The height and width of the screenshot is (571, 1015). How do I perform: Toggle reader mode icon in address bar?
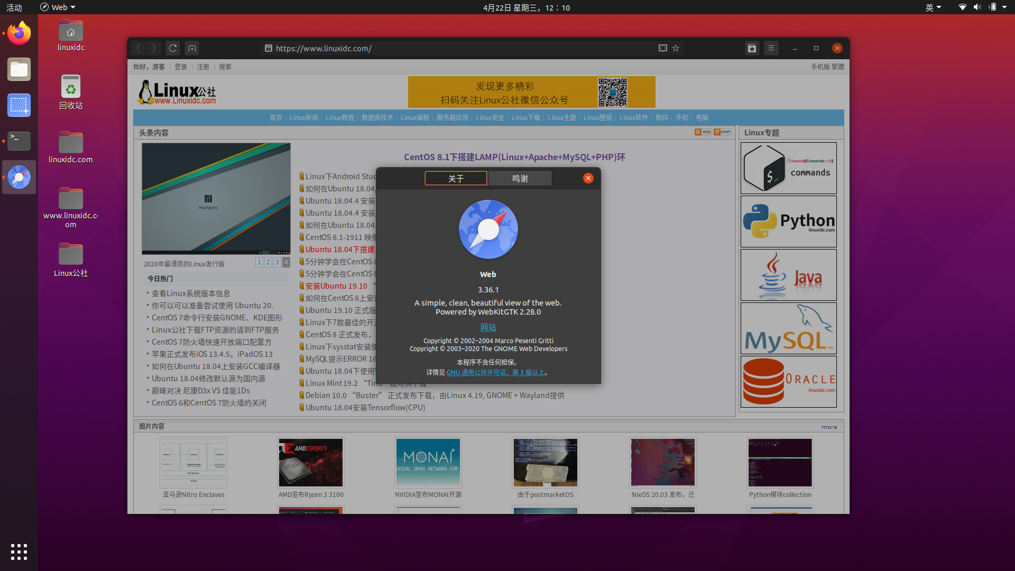(x=662, y=48)
